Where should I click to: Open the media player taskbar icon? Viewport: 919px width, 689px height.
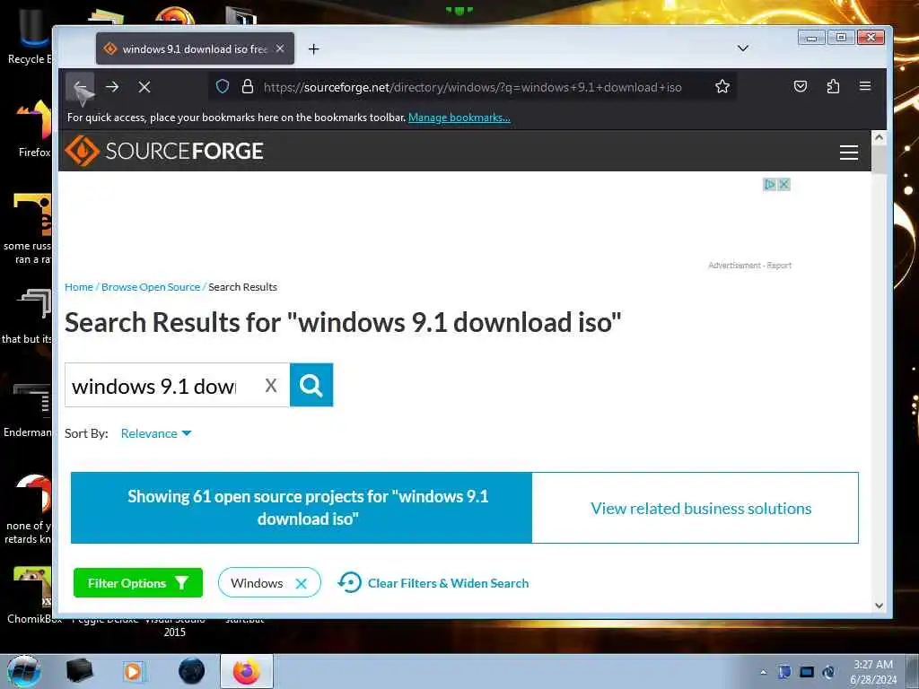[133, 671]
